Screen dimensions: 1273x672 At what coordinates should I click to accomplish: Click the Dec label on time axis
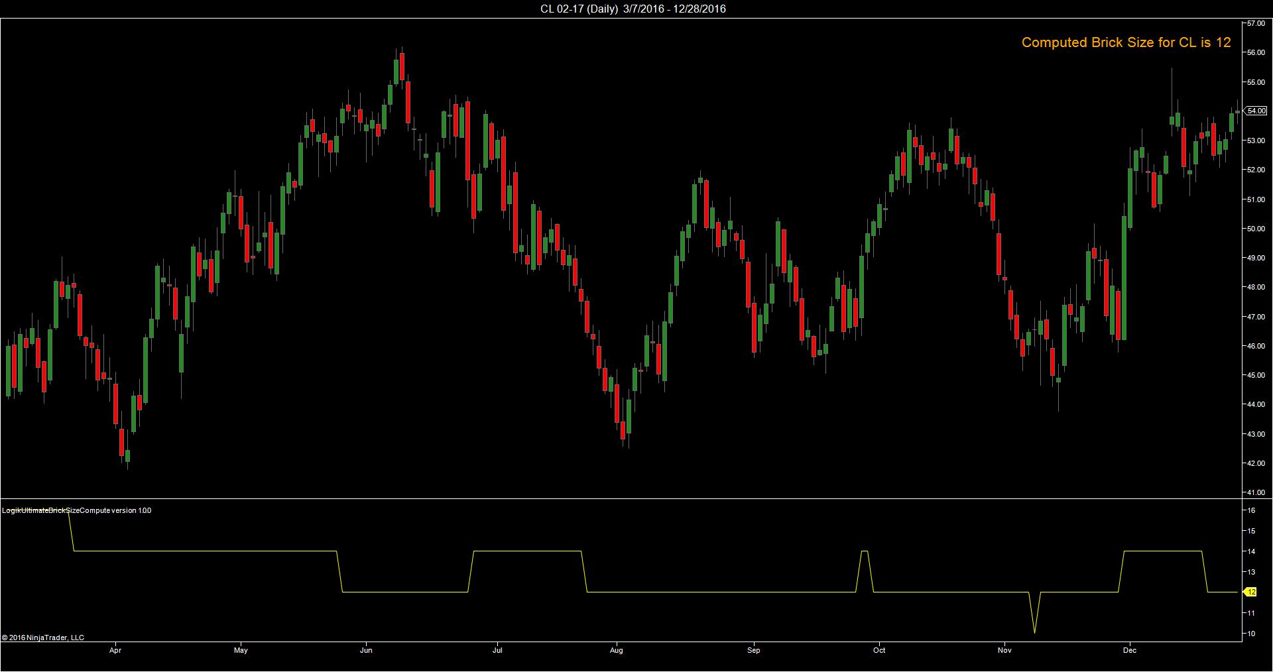pyautogui.click(x=1130, y=650)
